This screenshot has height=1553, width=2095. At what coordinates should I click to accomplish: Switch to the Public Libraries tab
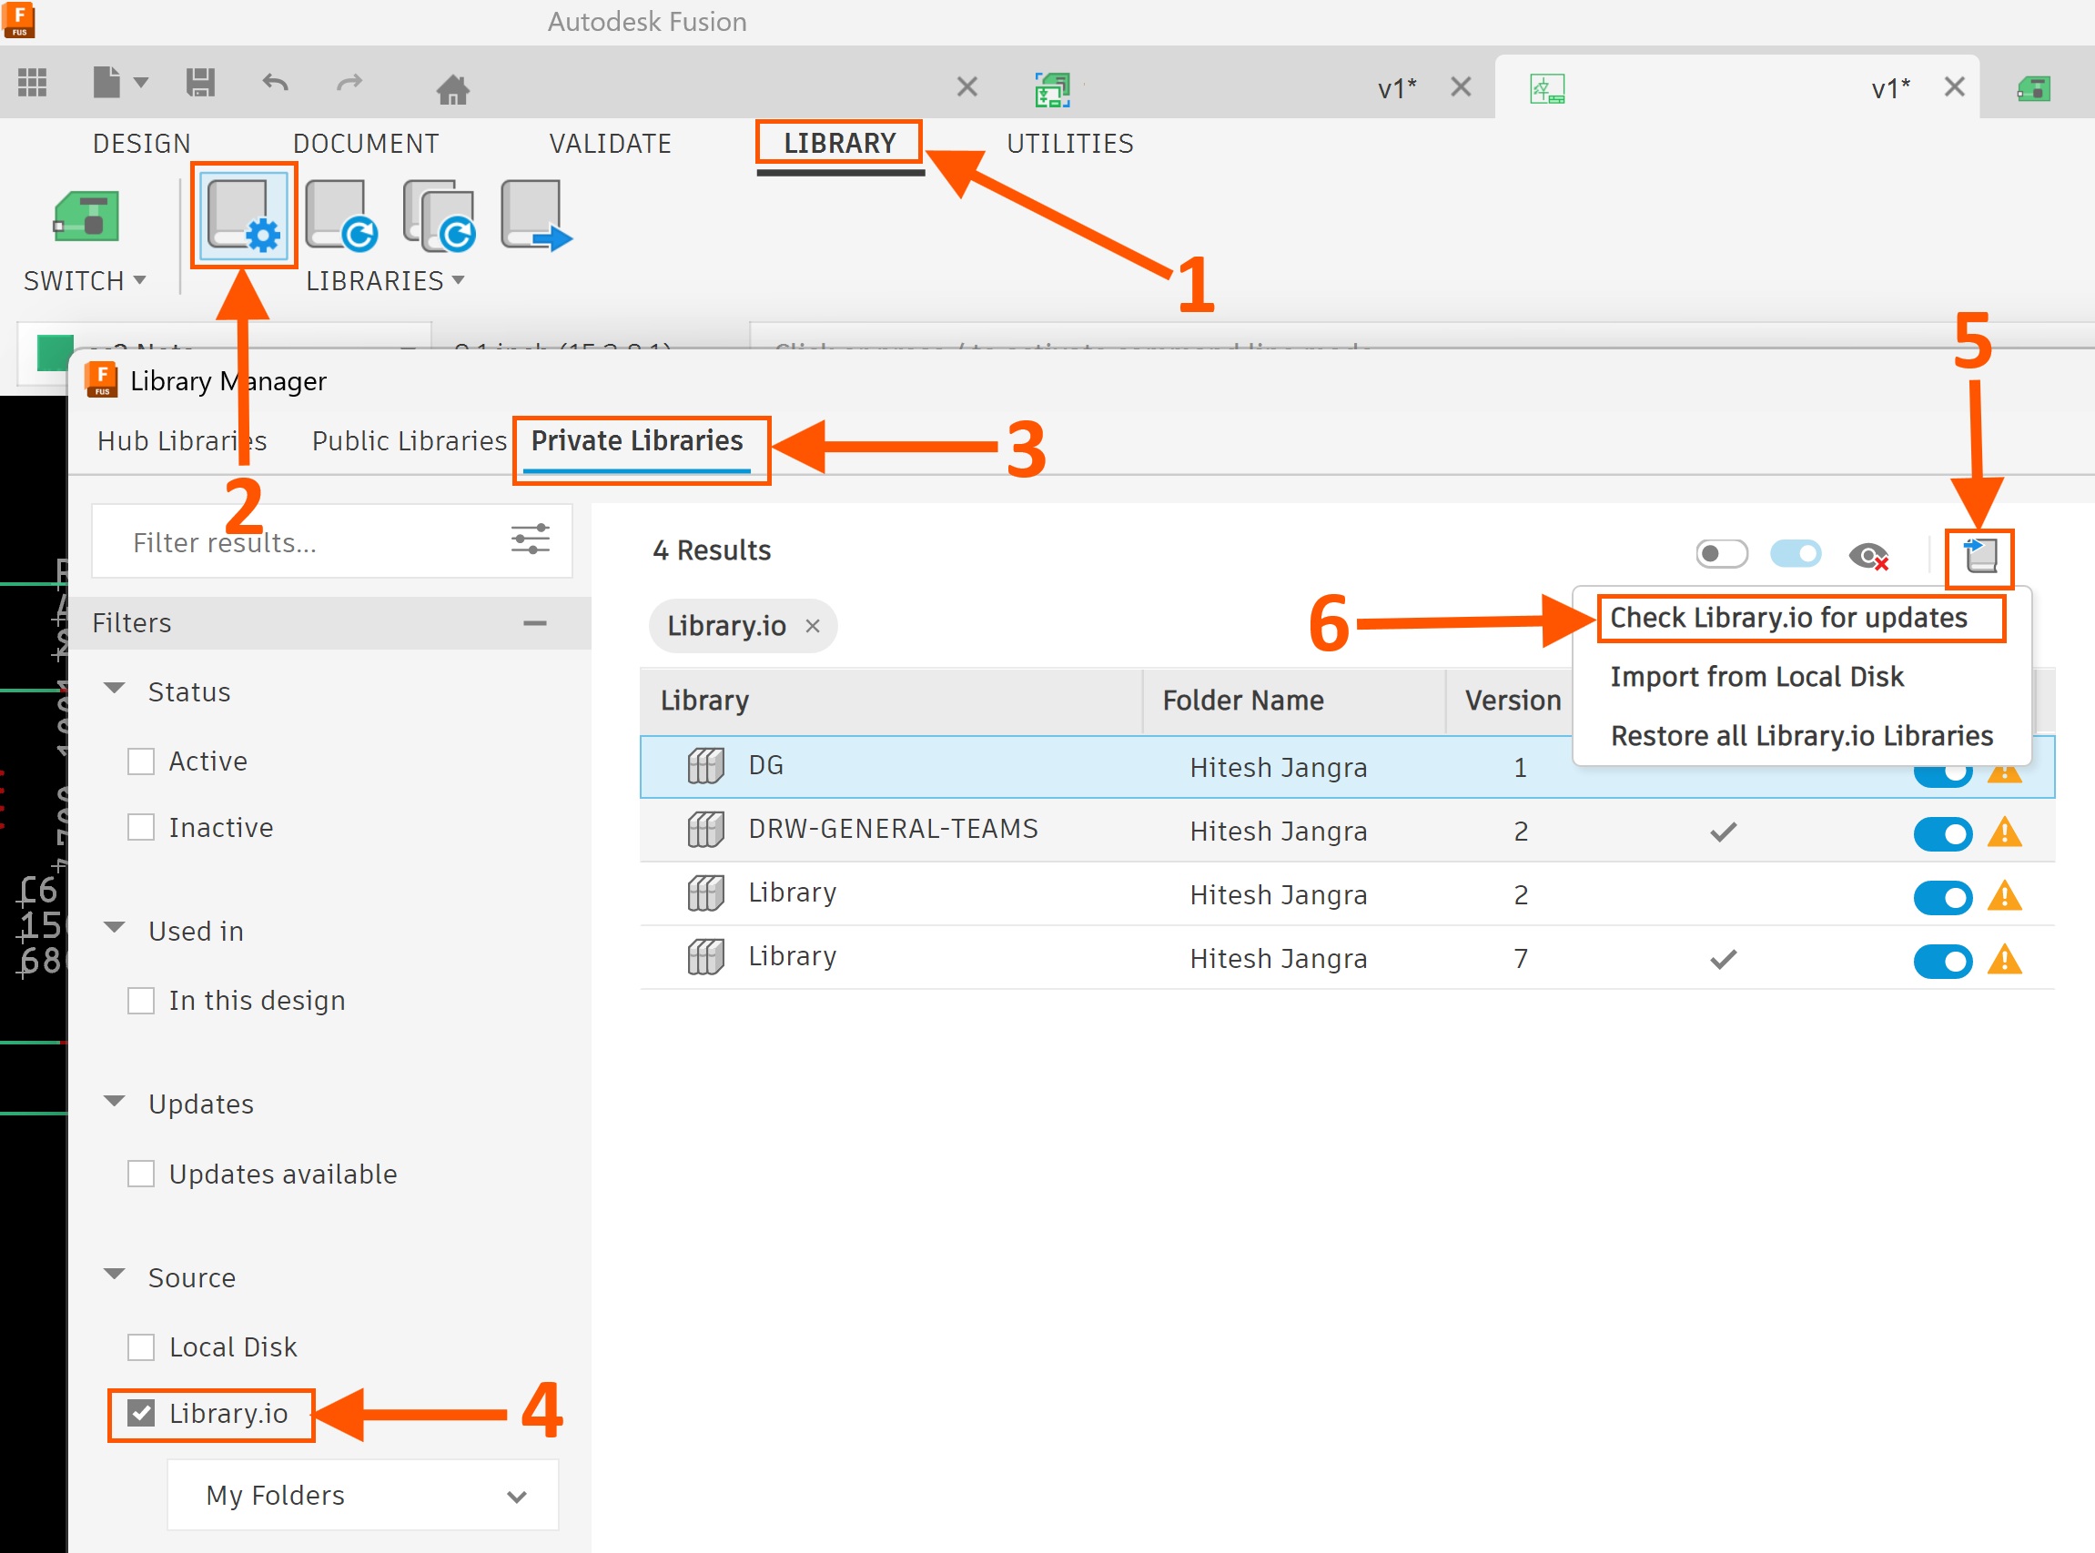(x=409, y=441)
